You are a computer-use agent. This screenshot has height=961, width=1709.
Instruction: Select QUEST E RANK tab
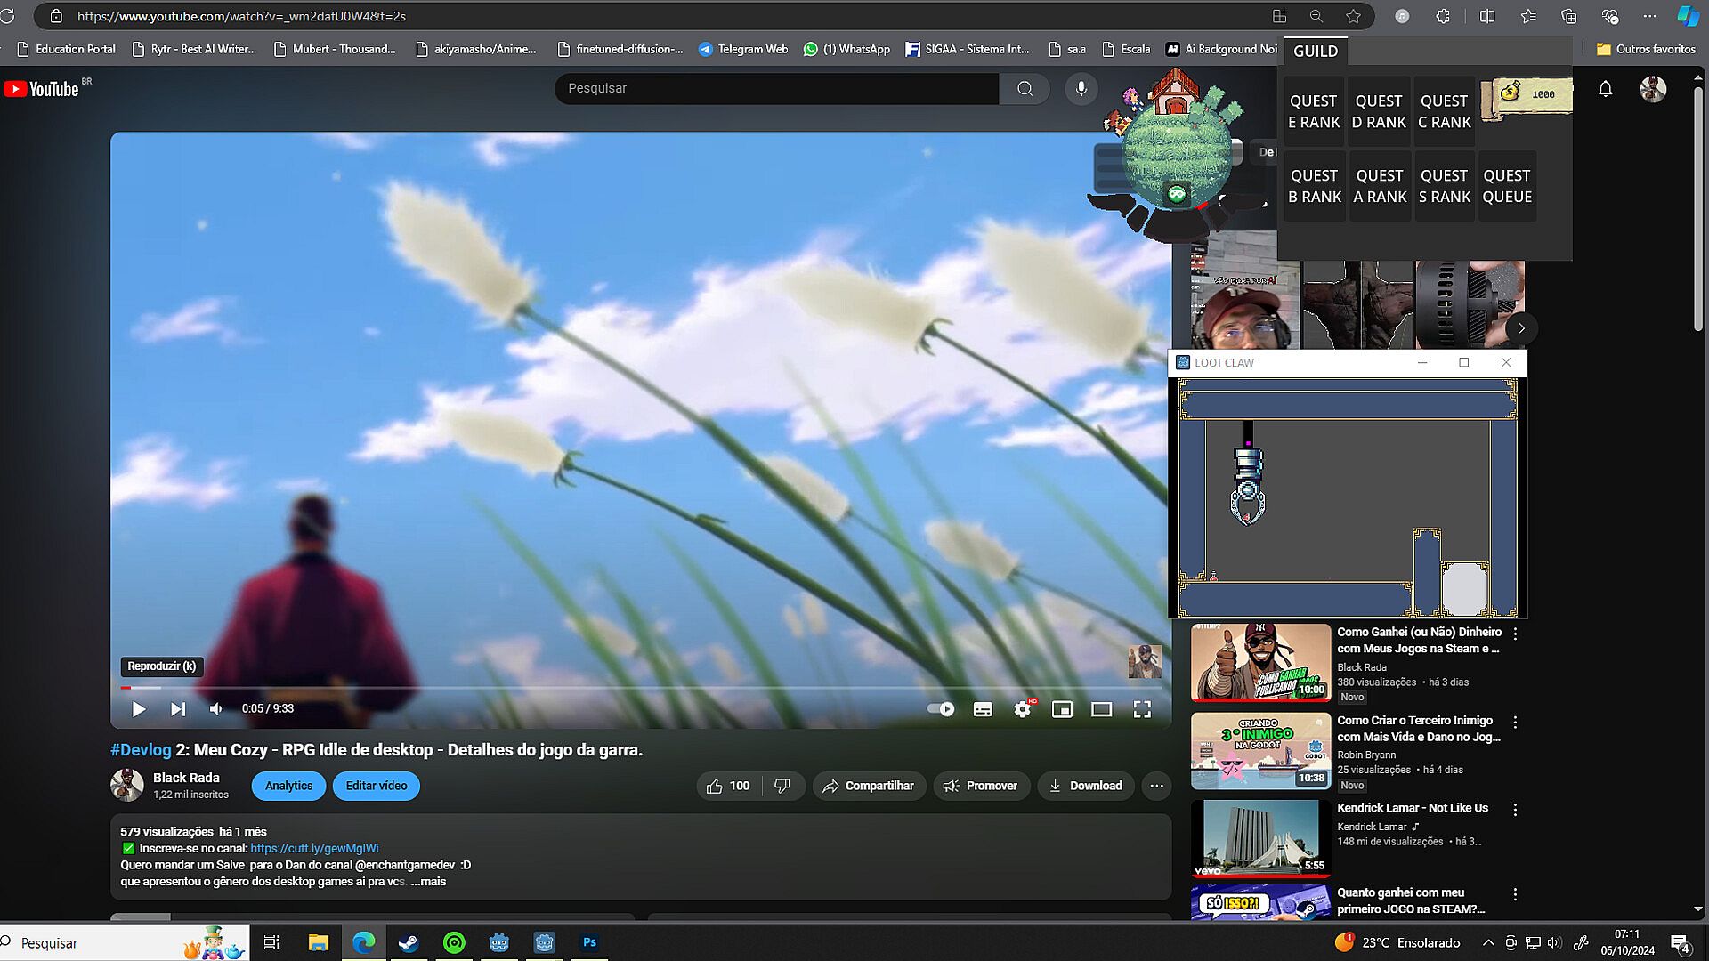pos(1314,111)
